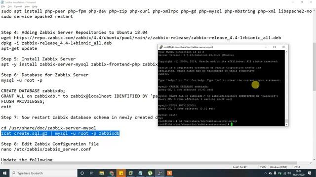
Task: Click the 'apt-get update' line
Action: pyautogui.click(x=19, y=48)
